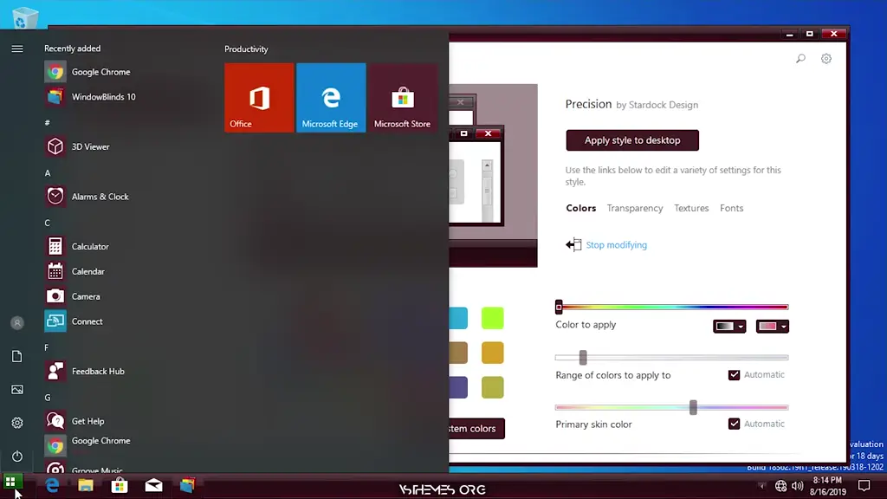Toggle the hamburger menu in Start
Viewport: 887px width, 499px height.
(17, 49)
